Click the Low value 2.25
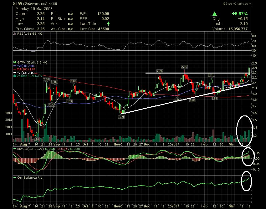 41,24
